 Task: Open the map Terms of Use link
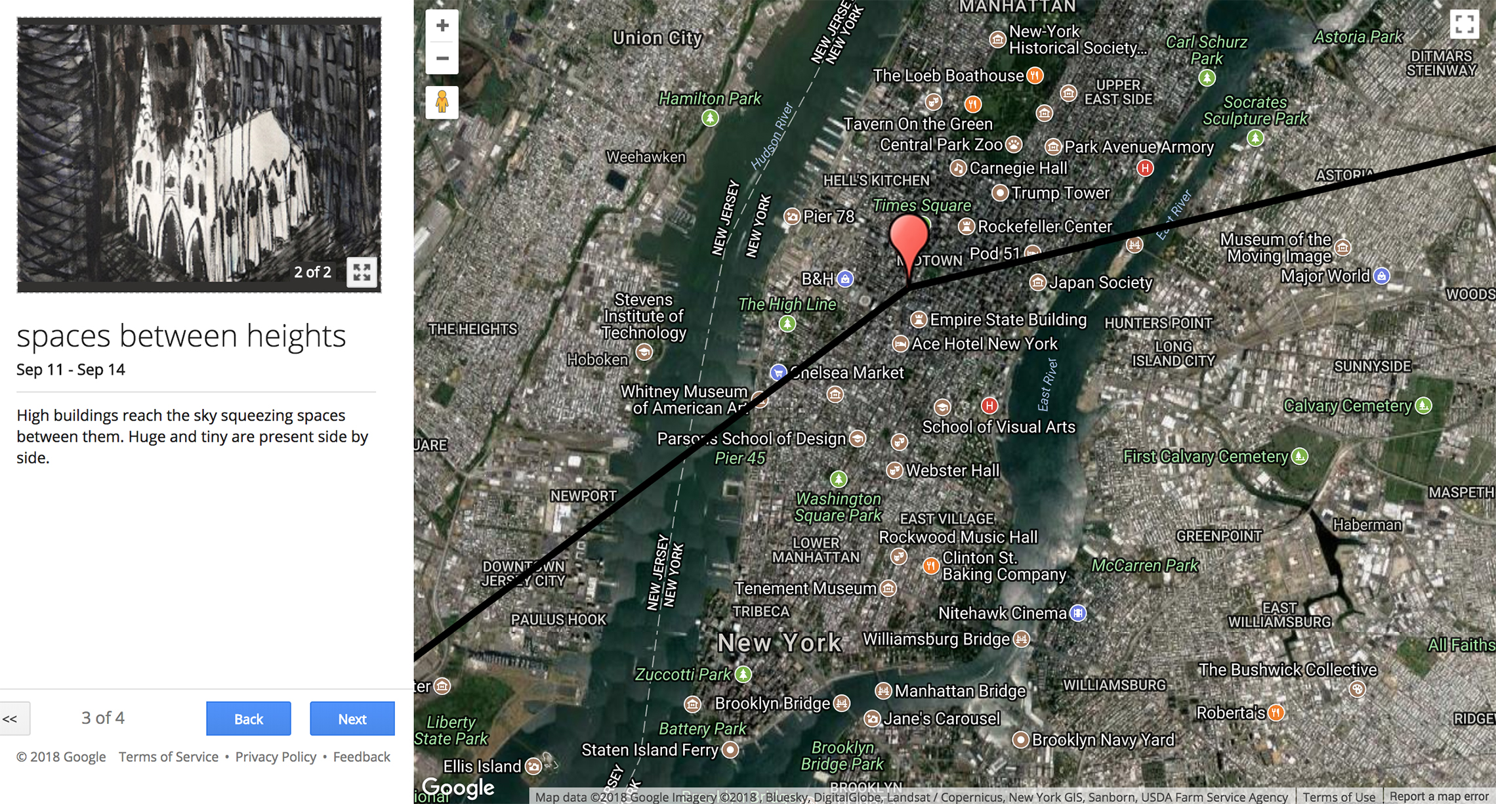tap(1339, 796)
